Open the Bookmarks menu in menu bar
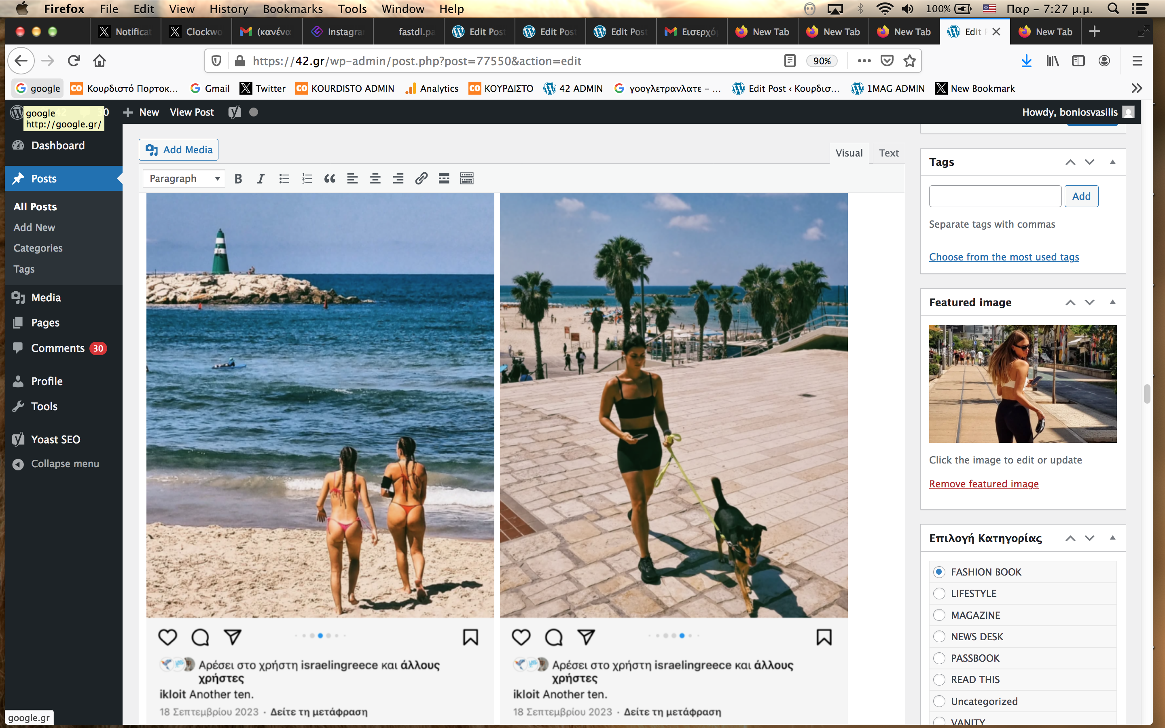 (x=293, y=8)
